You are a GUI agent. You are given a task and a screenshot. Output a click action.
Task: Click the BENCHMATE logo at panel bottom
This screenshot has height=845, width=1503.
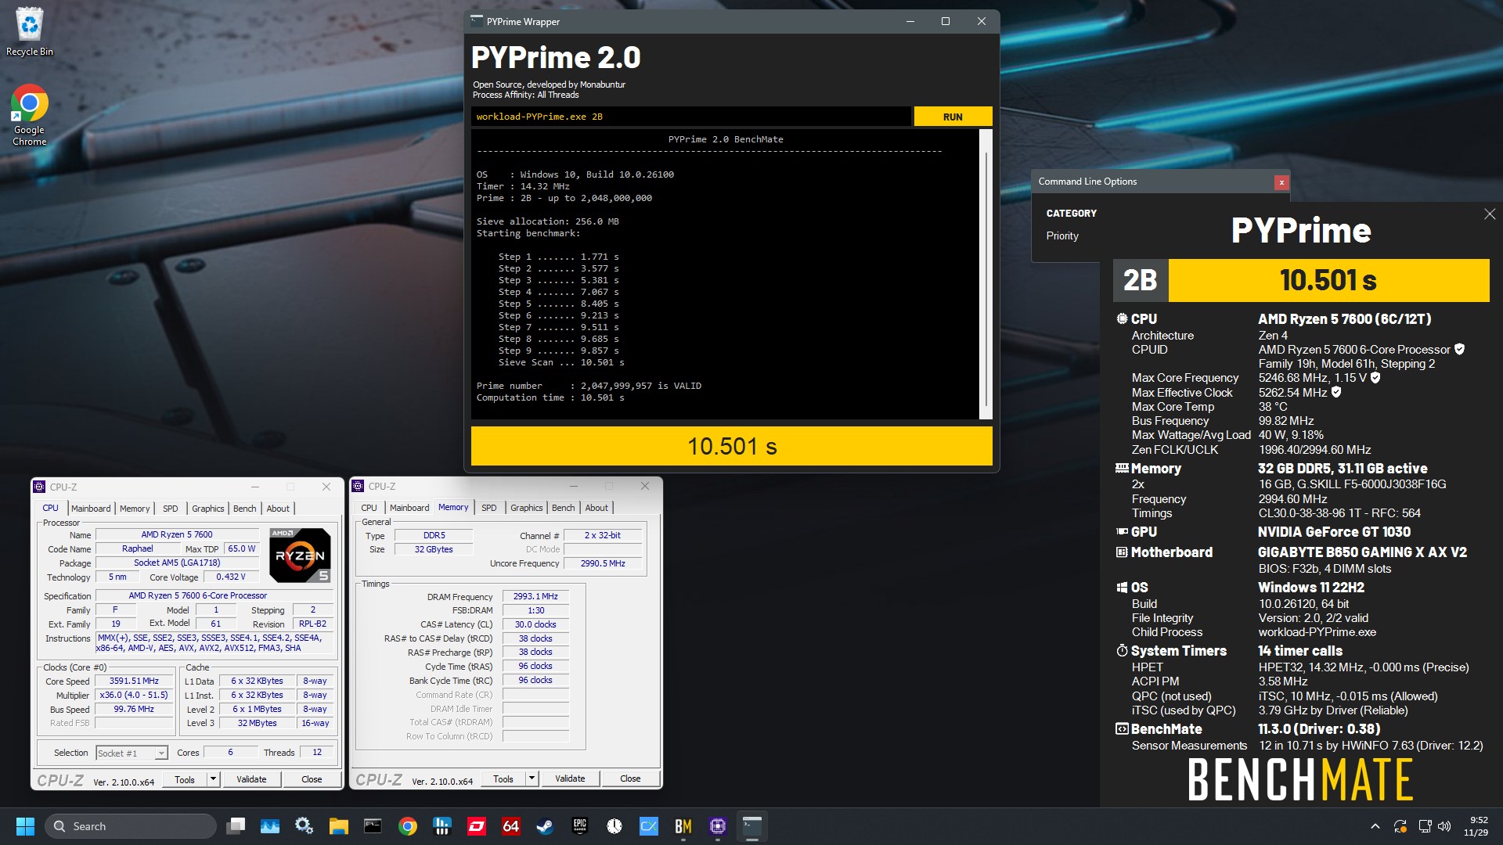1300,779
